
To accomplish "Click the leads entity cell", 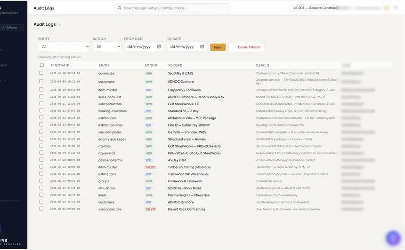I will [102, 195].
